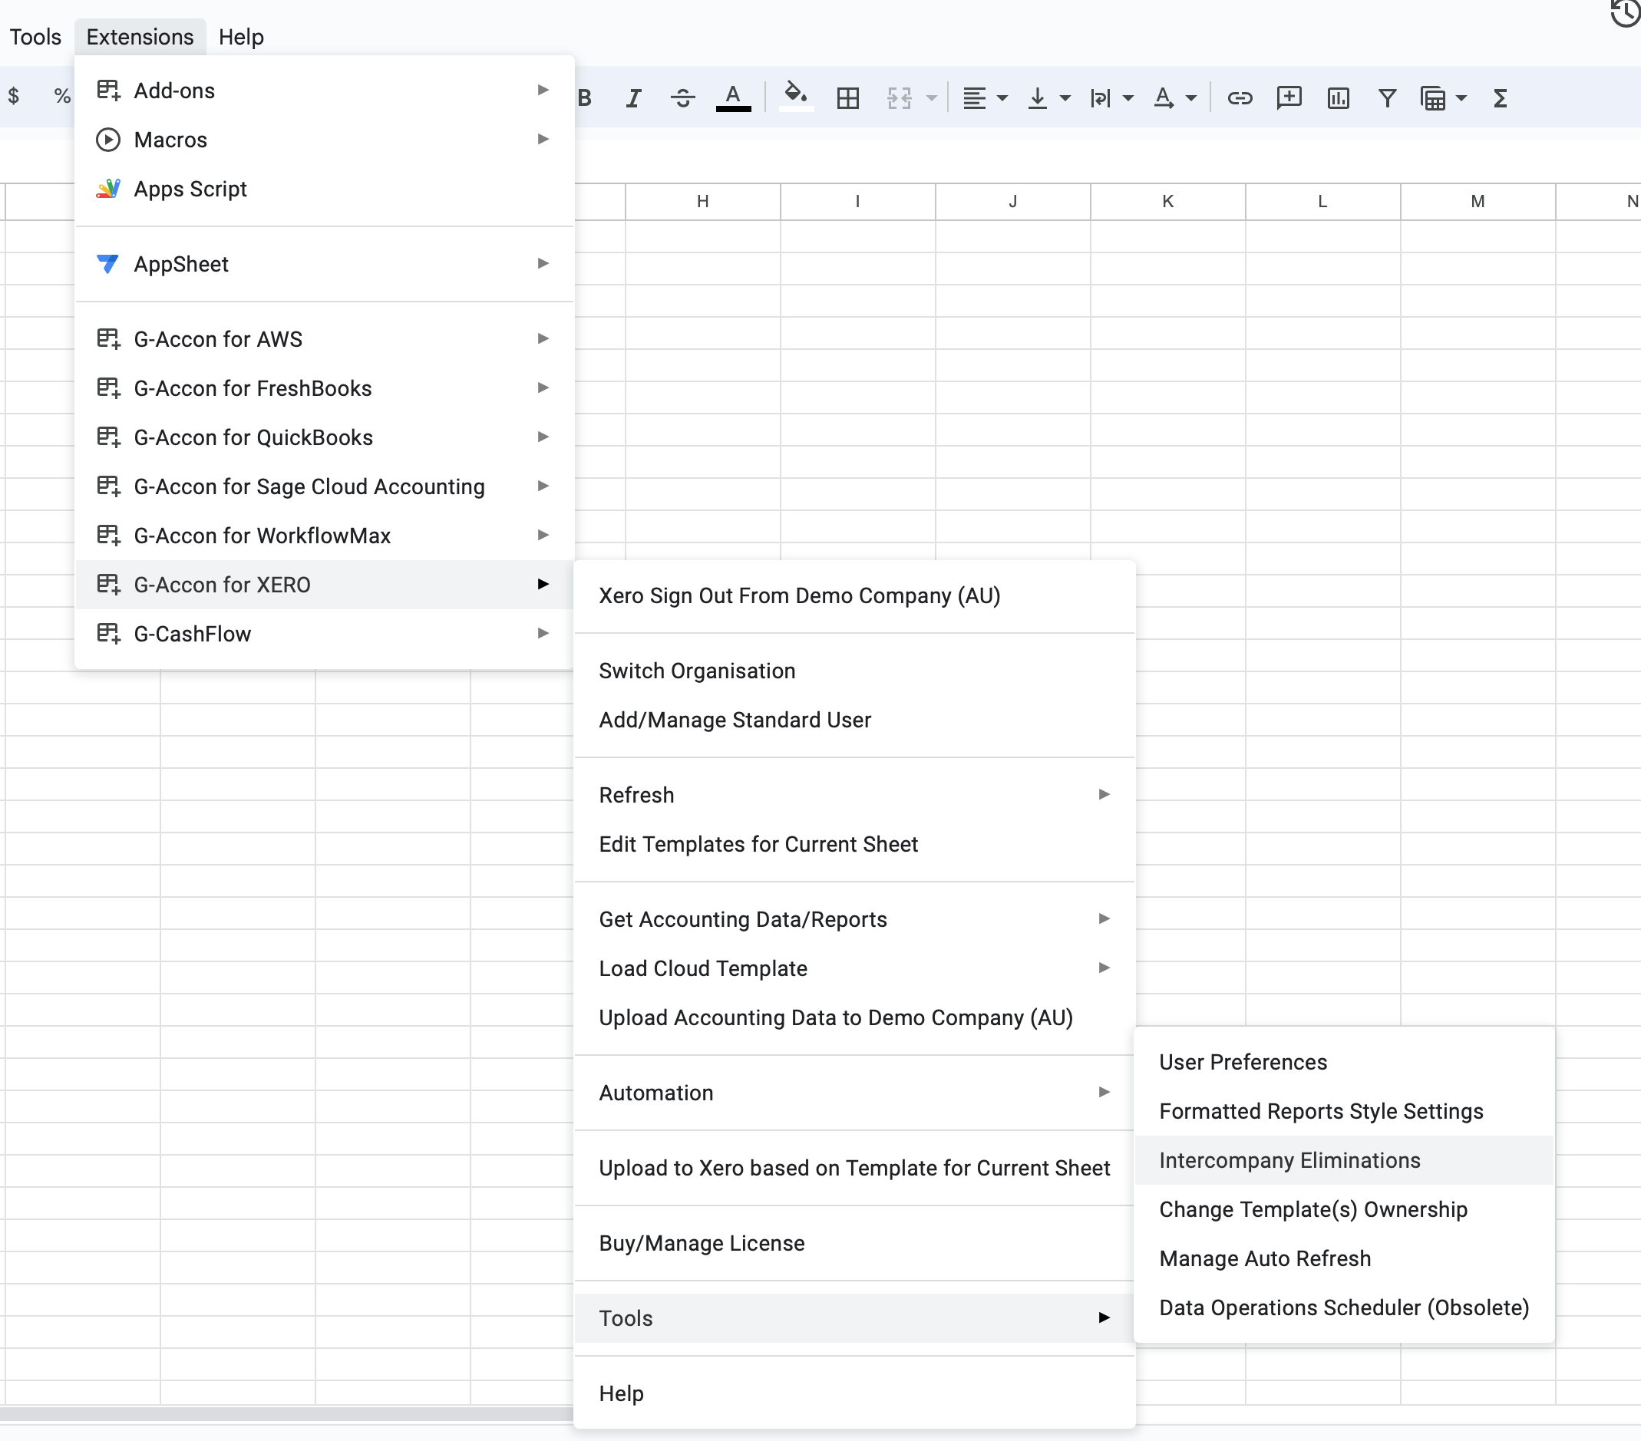This screenshot has height=1441, width=1641.
Task: Click the merge cells icon
Action: tap(900, 98)
